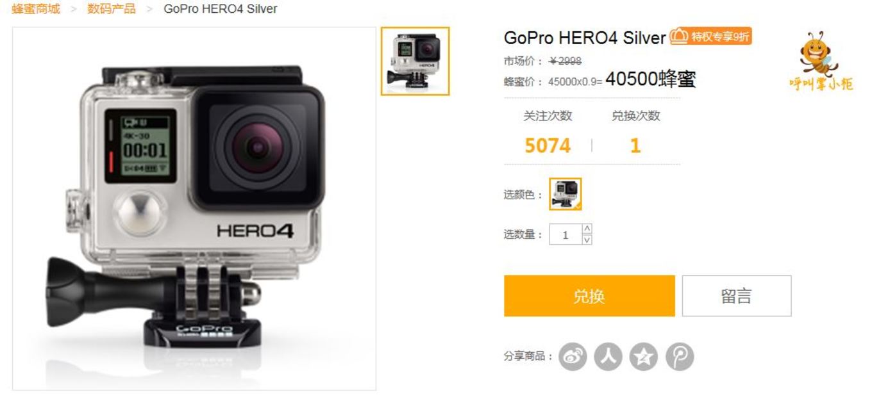Share product via Tencent Weibo icon
Viewport: 872px width, 408px height.
point(680,357)
